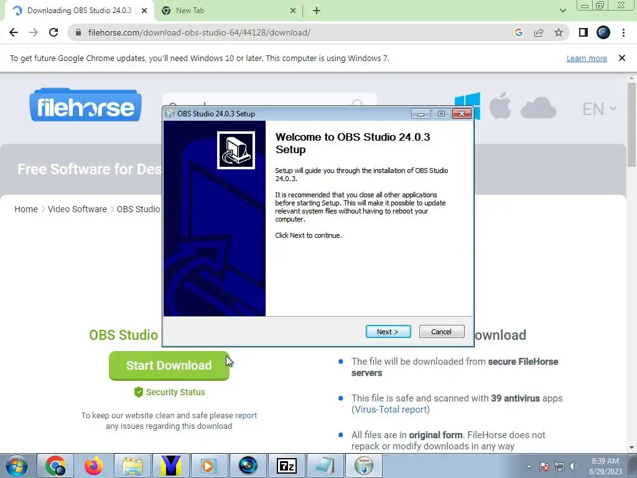
Task: Click the OBS Setup window title icon
Action: point(170,114)
